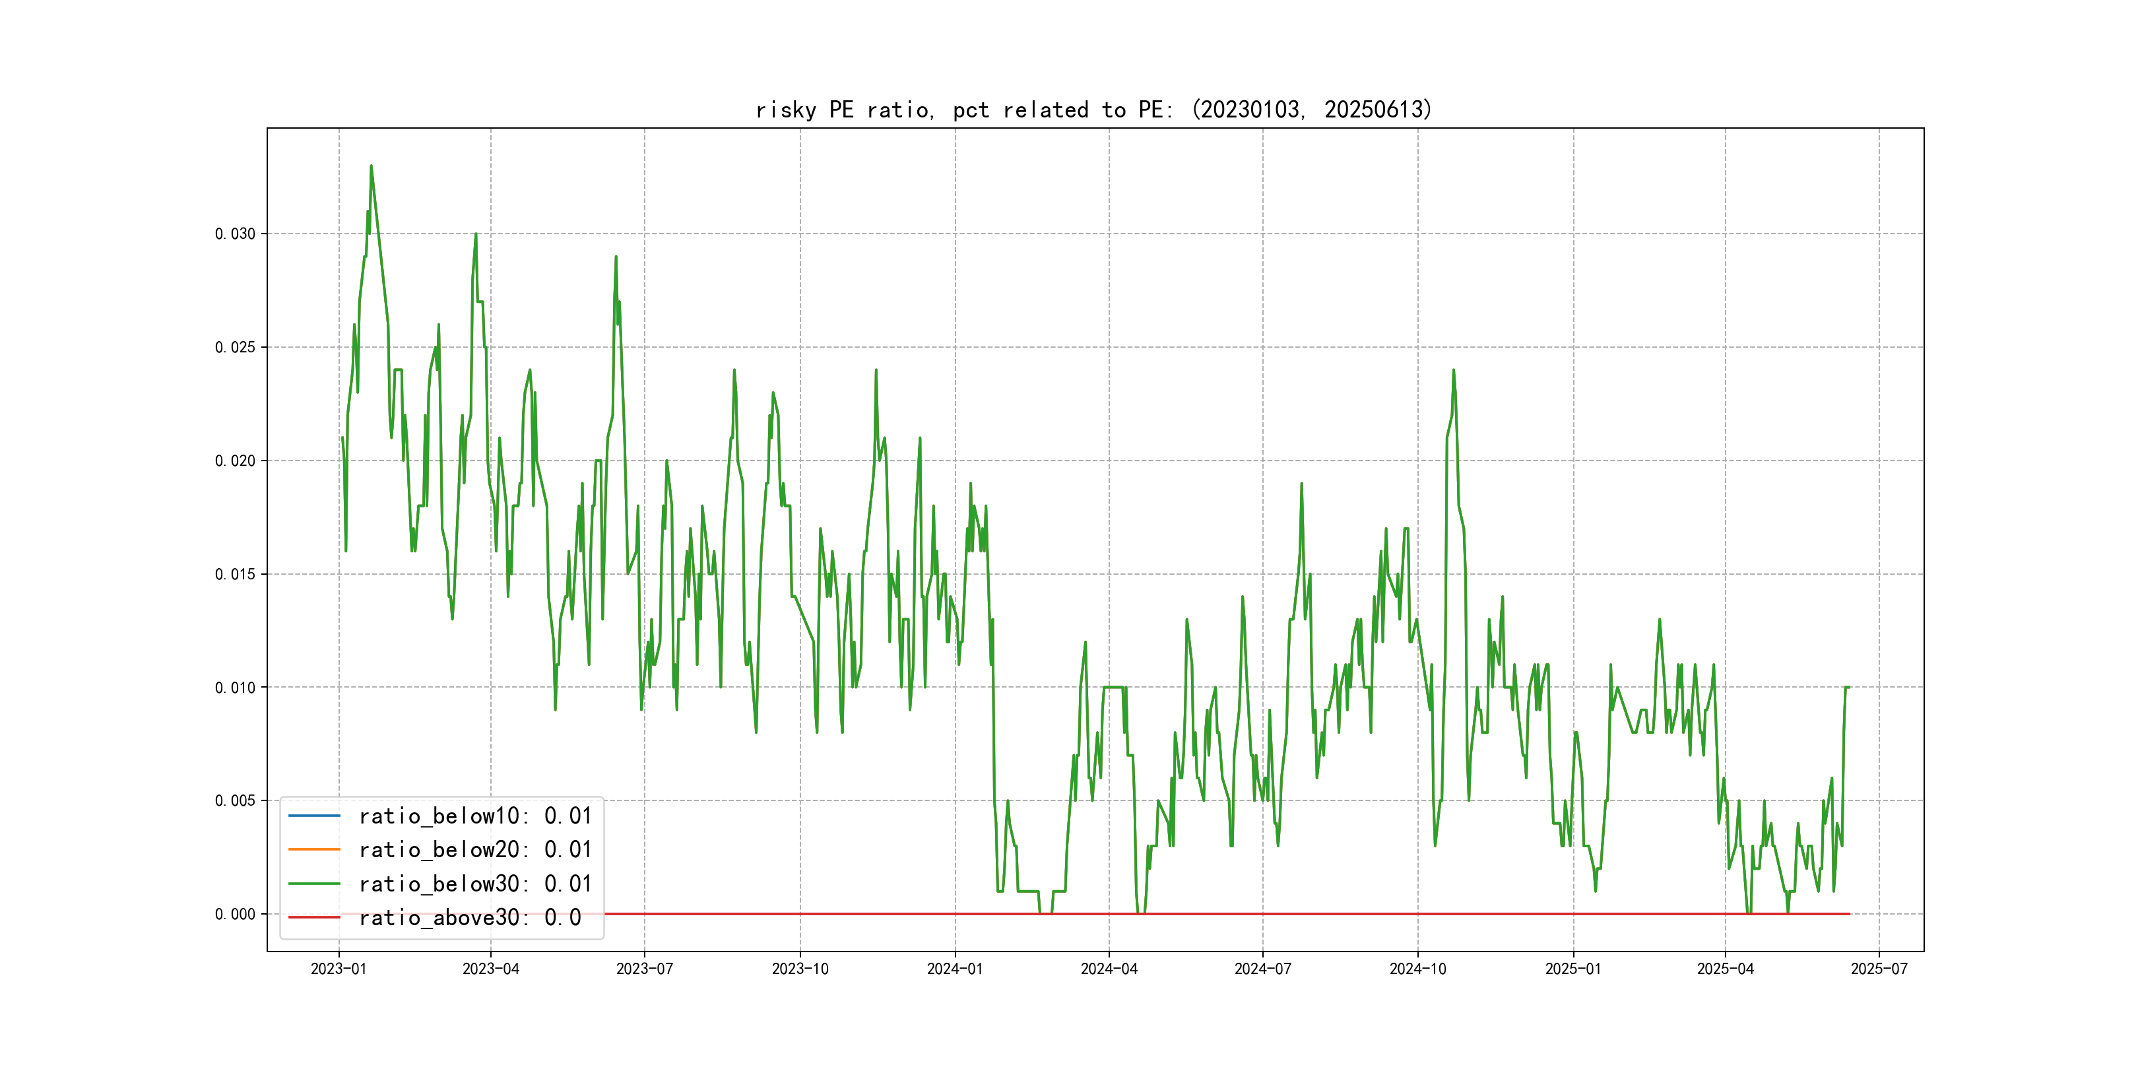Click the 2024-01 x-axis tick label
2138x1069 pixels.
(954, 969)
